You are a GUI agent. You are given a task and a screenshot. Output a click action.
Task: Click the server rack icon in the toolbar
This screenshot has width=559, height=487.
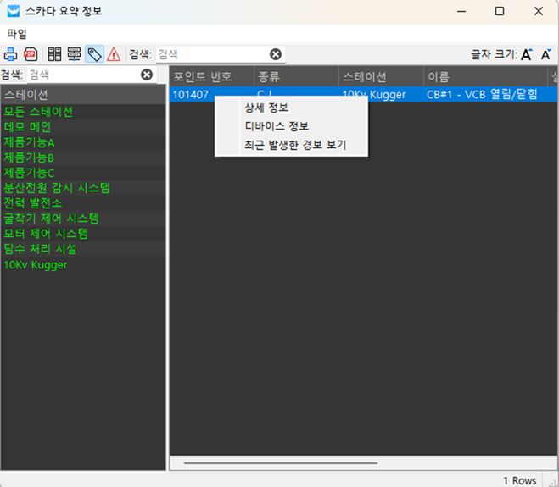[54, 54]
